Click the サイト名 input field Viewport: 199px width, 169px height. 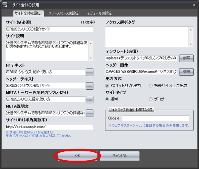click(49, 29)
